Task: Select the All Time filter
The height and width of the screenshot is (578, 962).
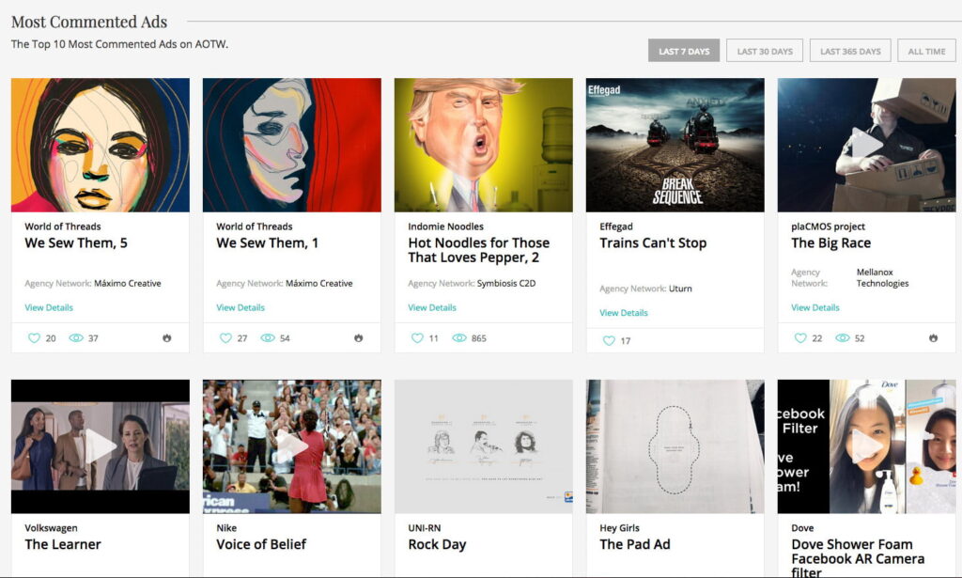Action: 926,52
